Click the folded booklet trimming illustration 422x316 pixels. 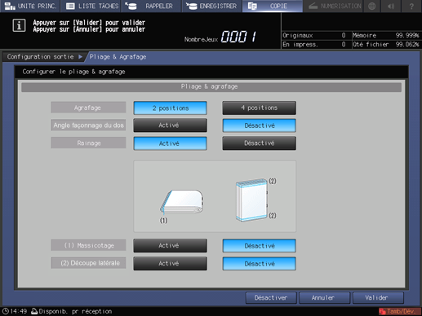(182, 202)
